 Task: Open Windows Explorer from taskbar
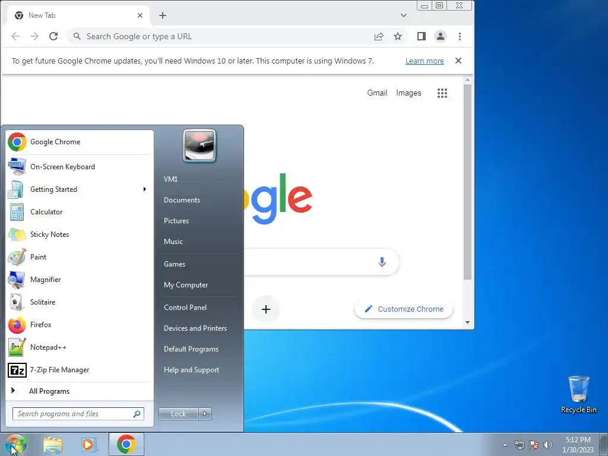pos(53,444)
